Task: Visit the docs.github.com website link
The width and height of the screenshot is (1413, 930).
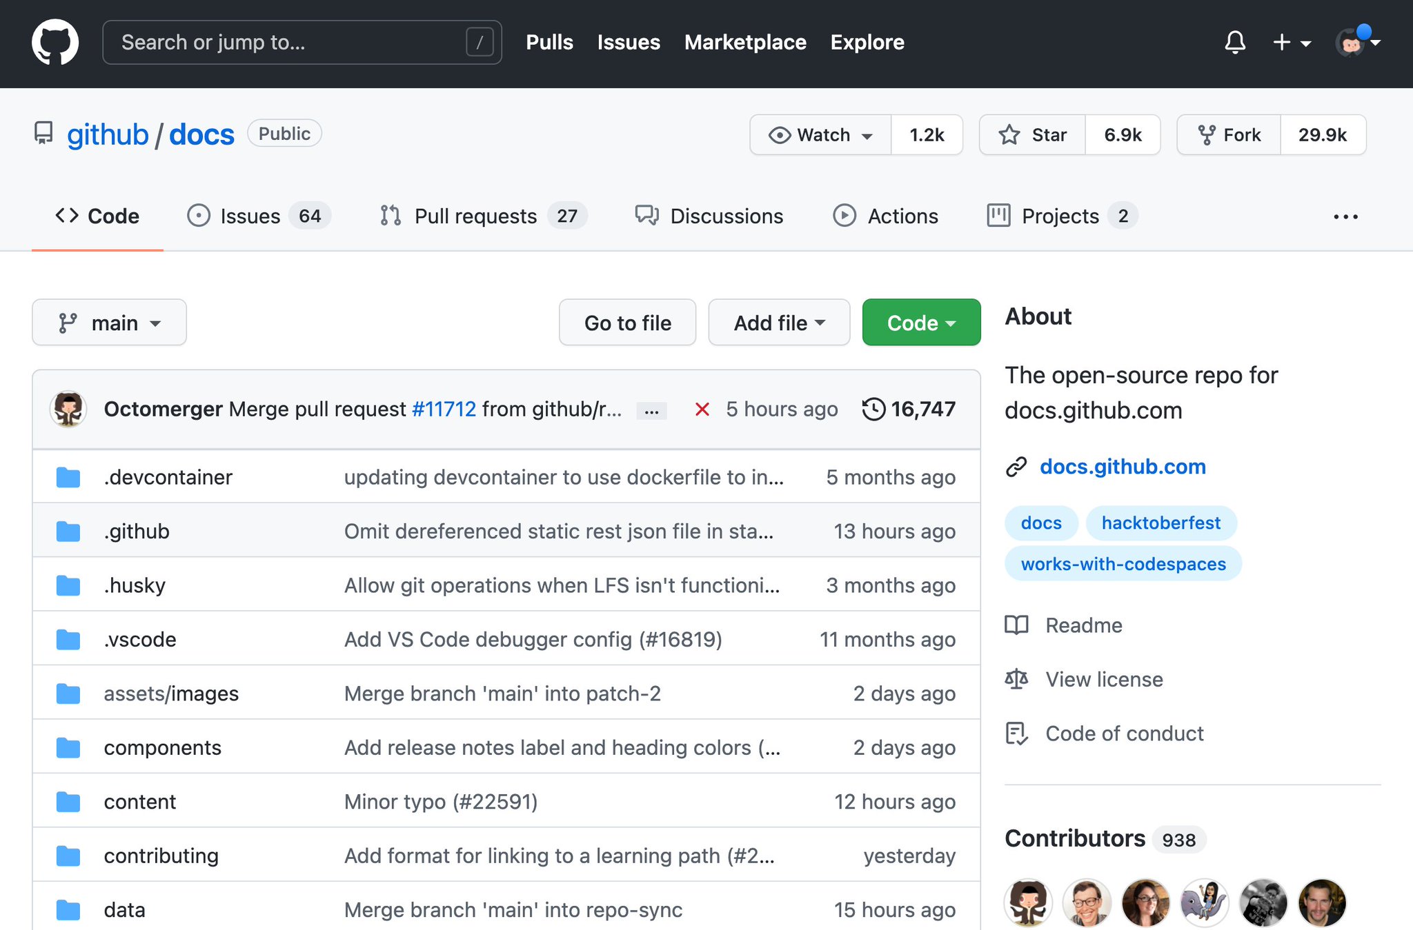Action: tap(1122, 467)
